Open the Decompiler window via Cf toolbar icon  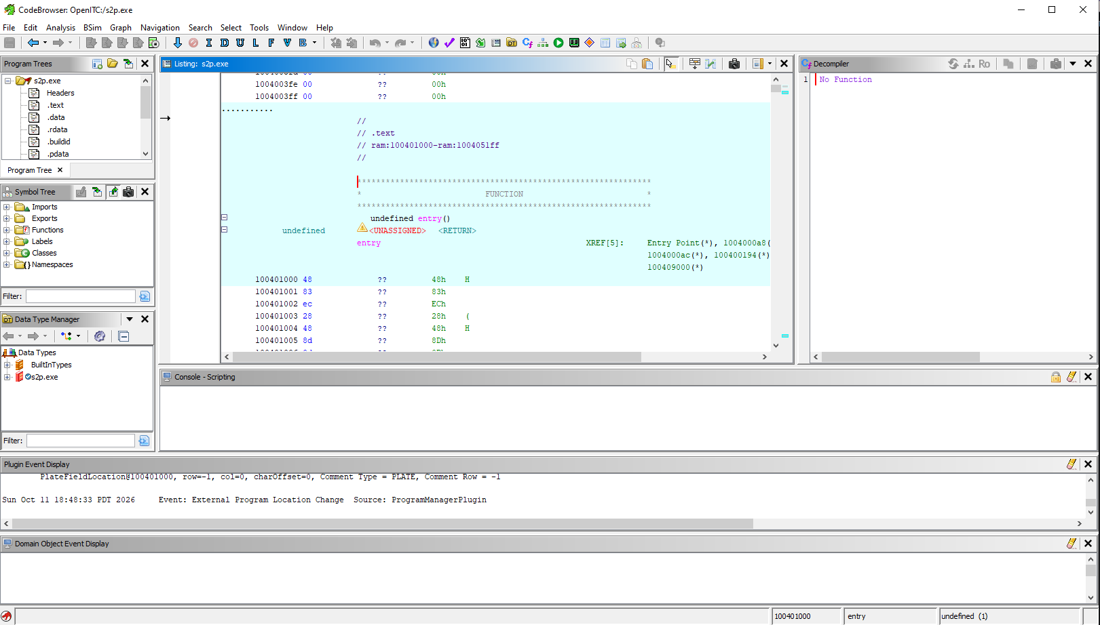pyautogui.click(x=527, y=43)
